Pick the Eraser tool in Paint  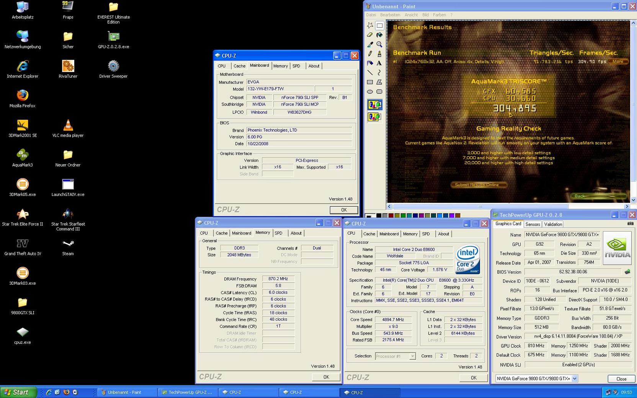370,35
